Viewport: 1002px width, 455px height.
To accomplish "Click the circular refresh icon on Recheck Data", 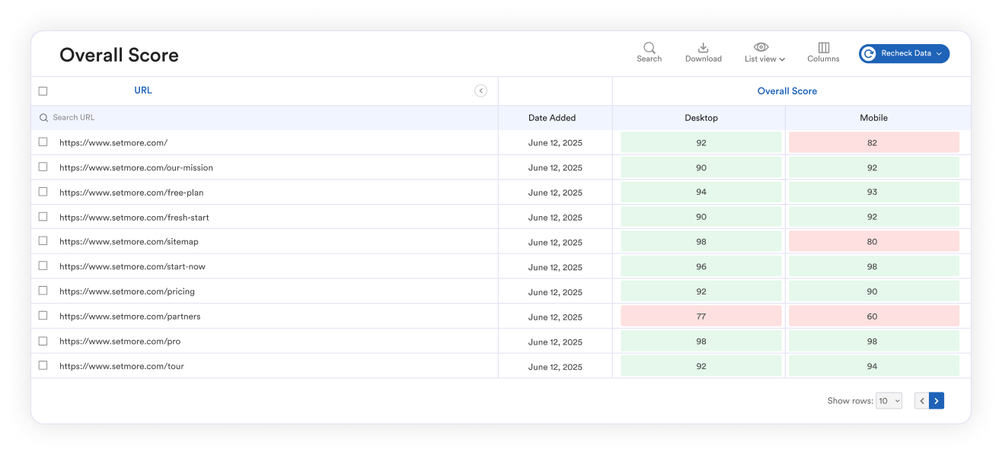I will click(869, 54).
